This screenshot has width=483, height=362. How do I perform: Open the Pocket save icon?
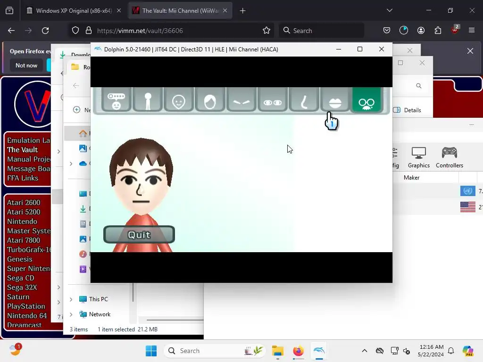click(x=387, y=30)
